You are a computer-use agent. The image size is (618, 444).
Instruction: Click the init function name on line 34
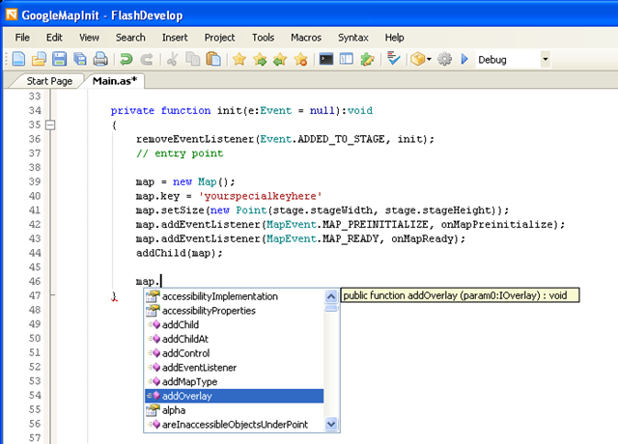click(229, 111)
